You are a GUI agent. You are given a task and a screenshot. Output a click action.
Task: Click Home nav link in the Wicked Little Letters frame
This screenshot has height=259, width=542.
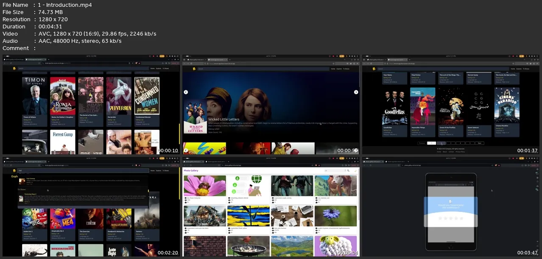(333, 69)
